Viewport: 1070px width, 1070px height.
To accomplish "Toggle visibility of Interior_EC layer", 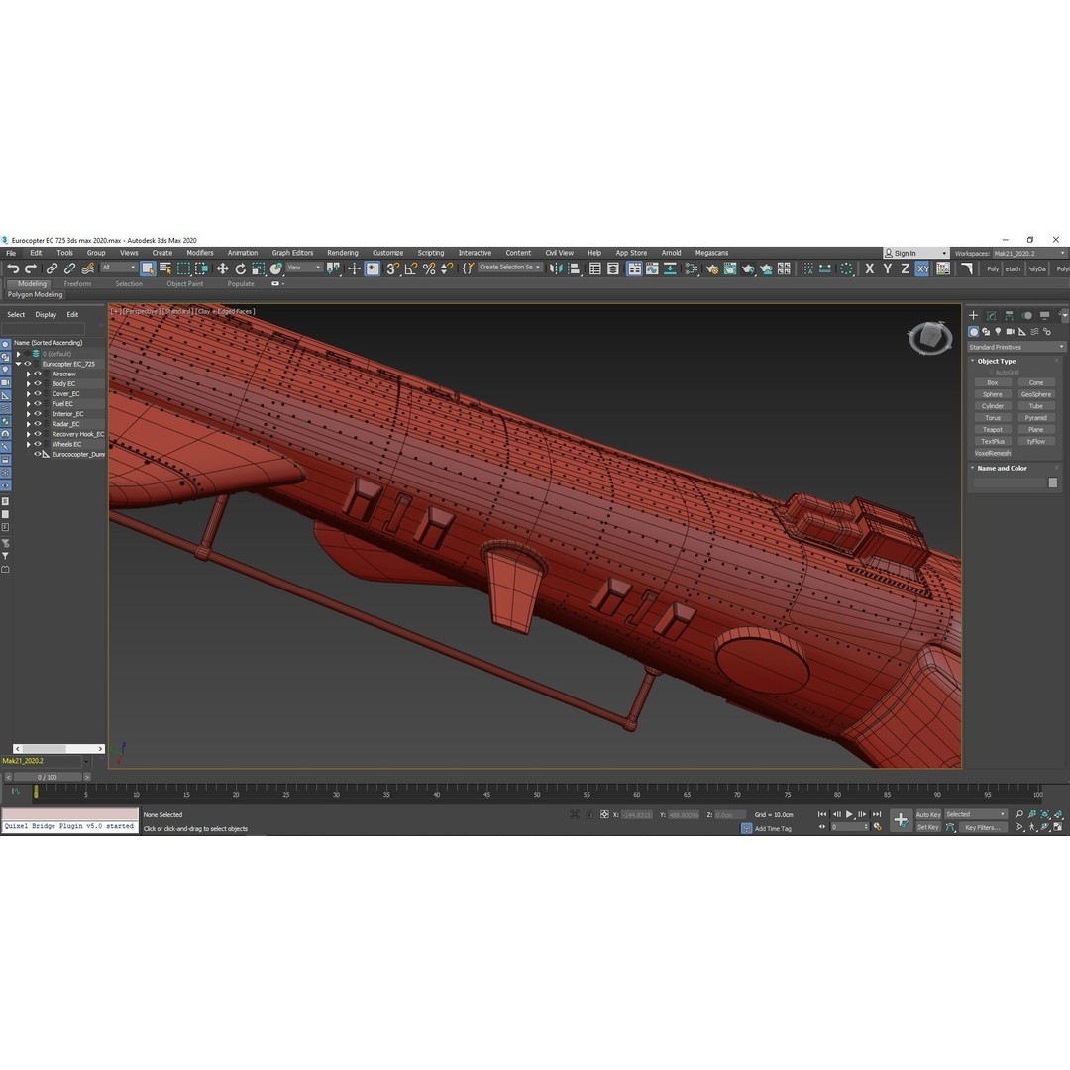I will (x=39, y=413).
